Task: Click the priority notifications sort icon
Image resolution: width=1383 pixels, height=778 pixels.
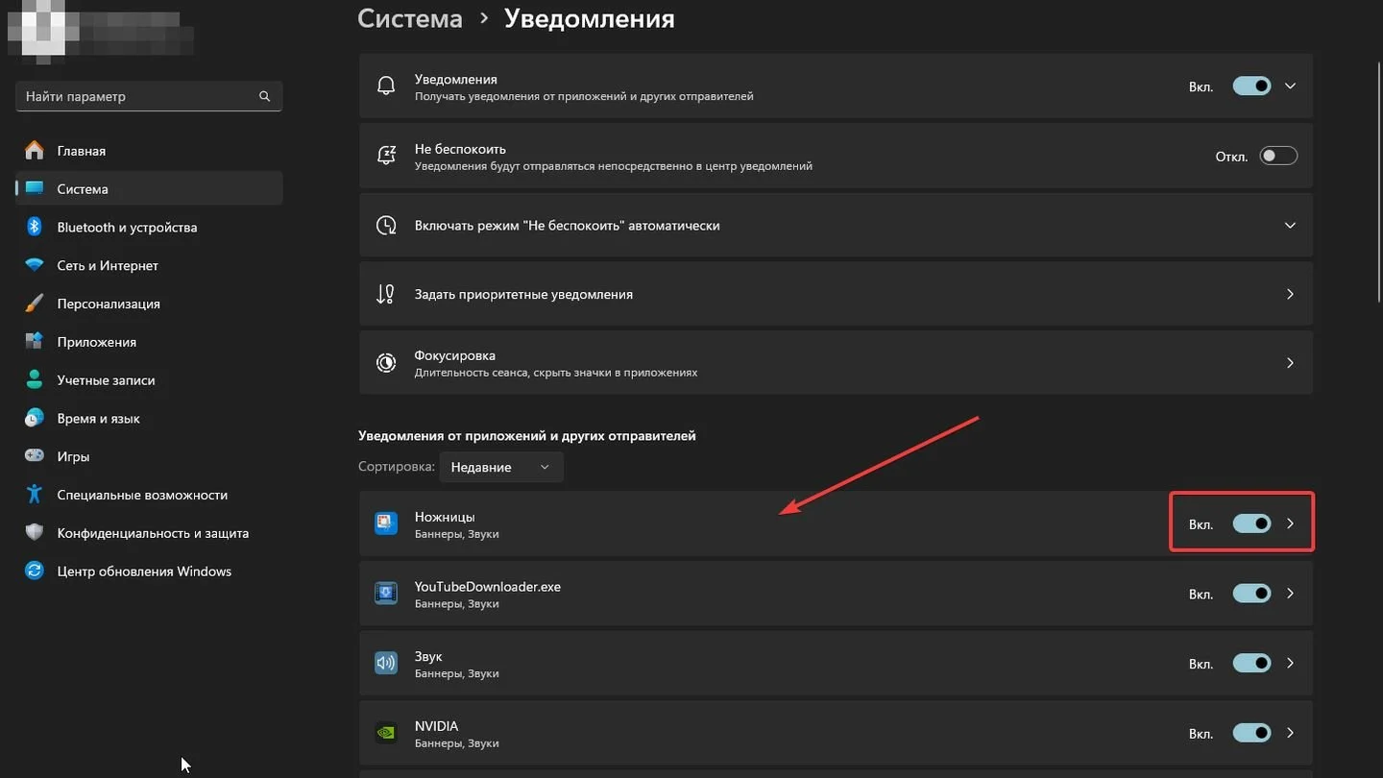Action: pos(386,294)
